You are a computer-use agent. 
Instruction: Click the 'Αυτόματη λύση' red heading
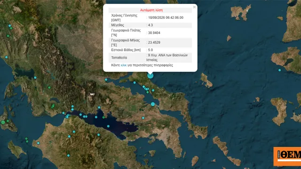(151, 10)
